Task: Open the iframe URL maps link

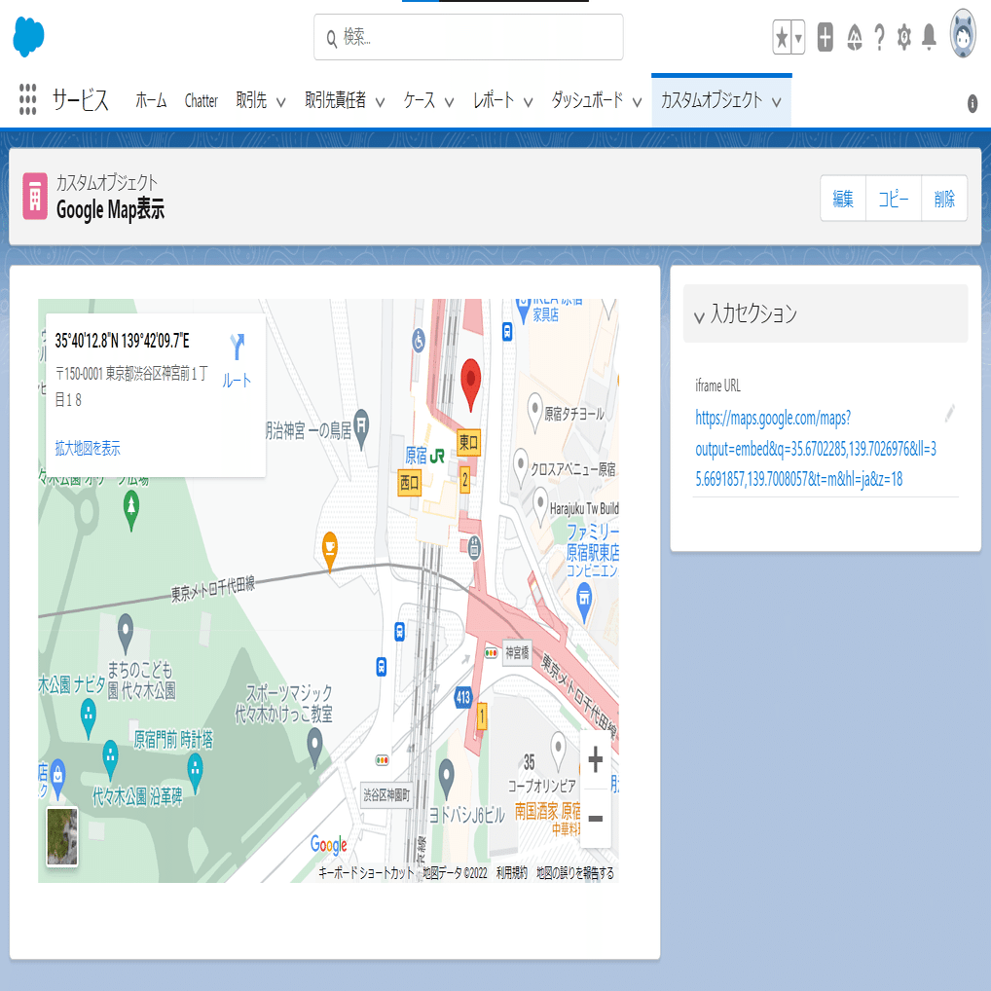Action: click(816, 448)
